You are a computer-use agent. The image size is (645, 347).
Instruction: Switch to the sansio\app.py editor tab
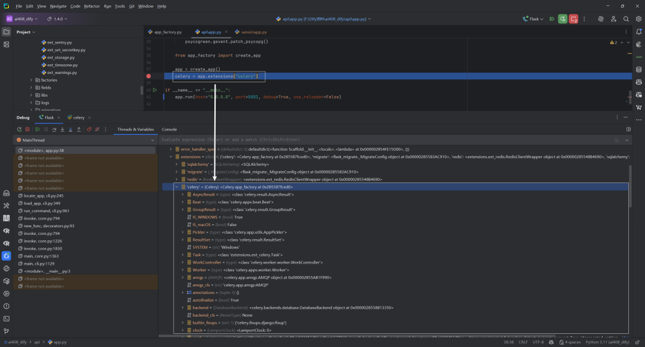click(x=250, y=32)
